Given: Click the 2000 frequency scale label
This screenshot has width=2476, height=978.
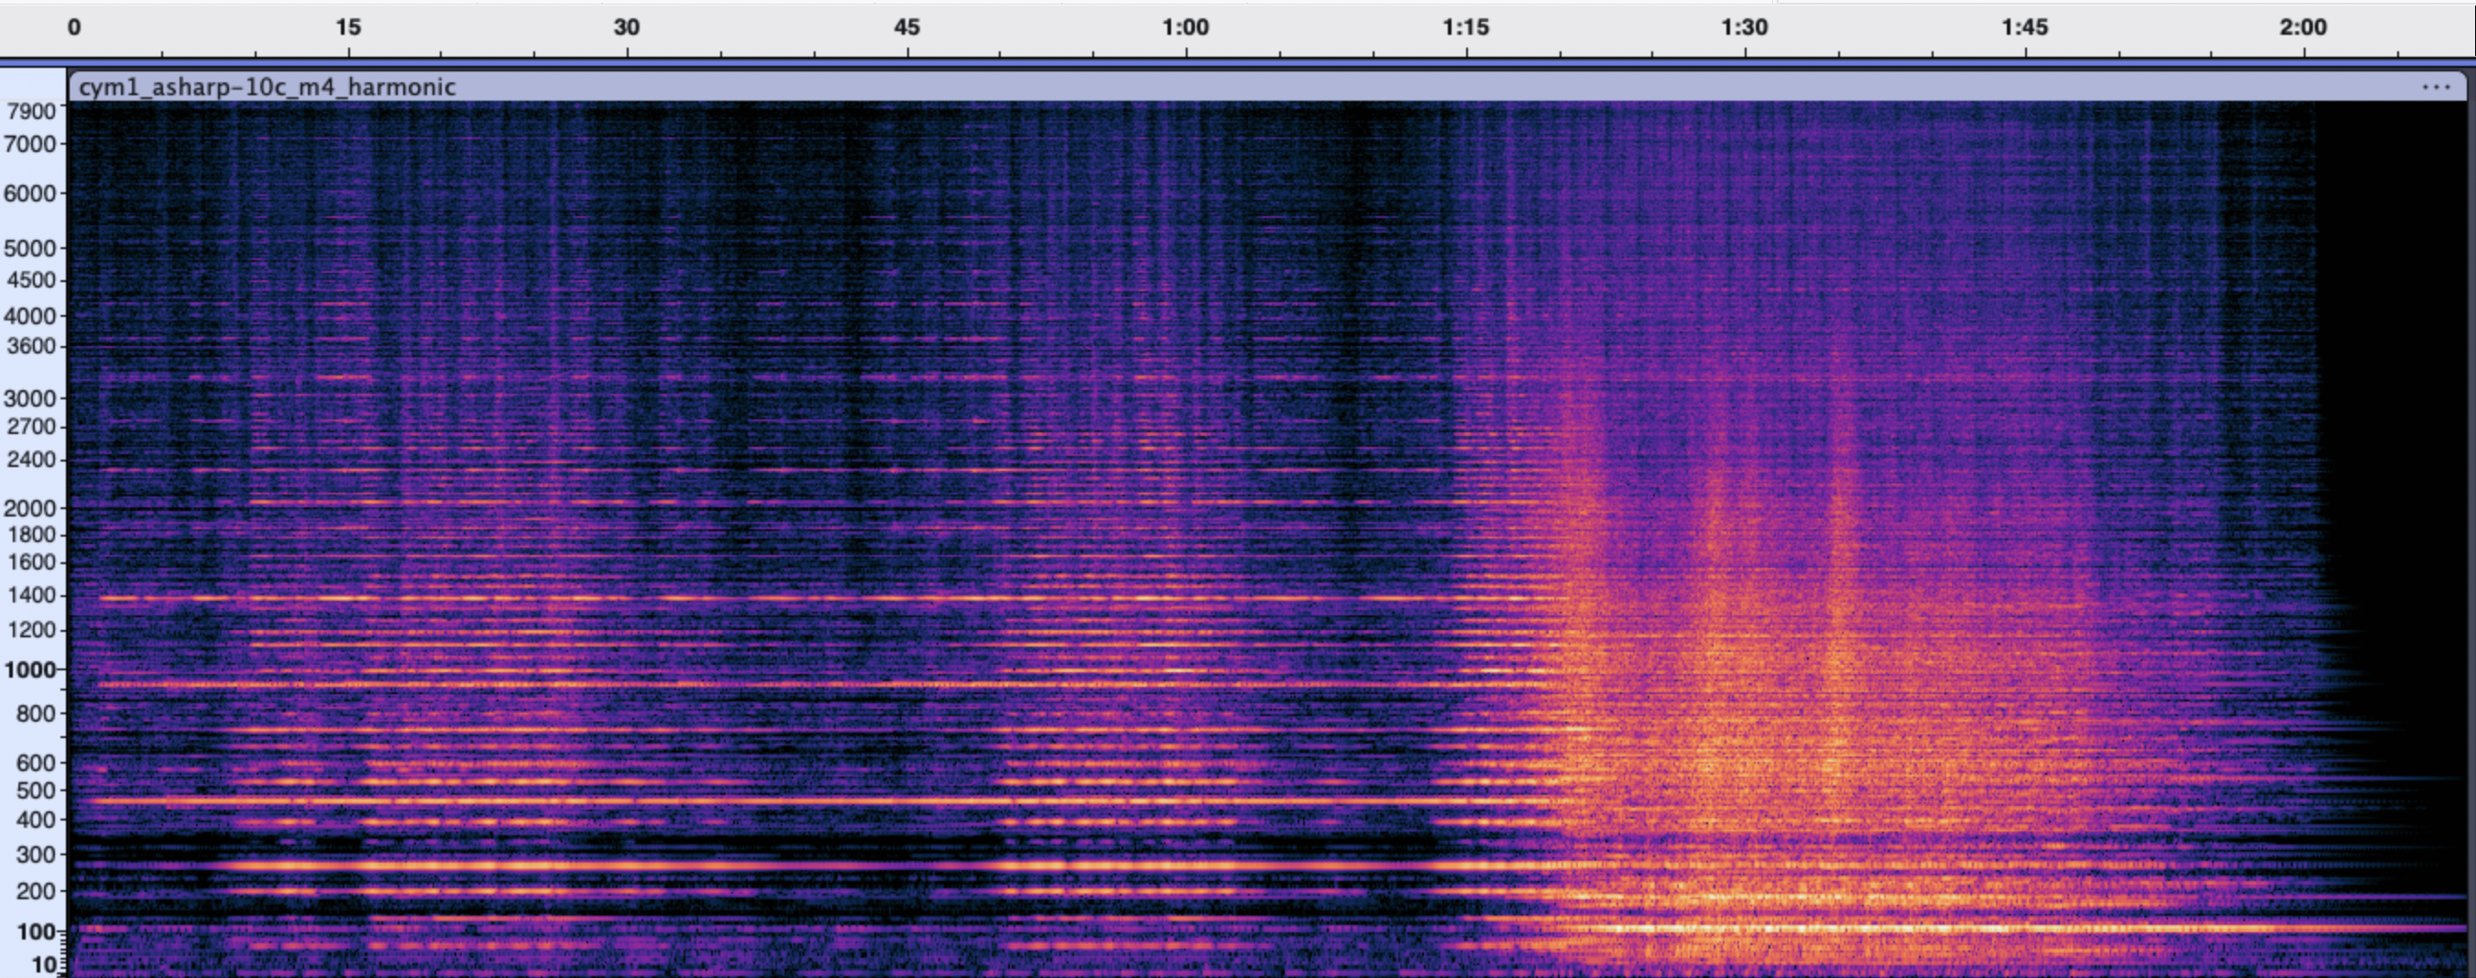Looking at the screenshot, I should (31, 508).
